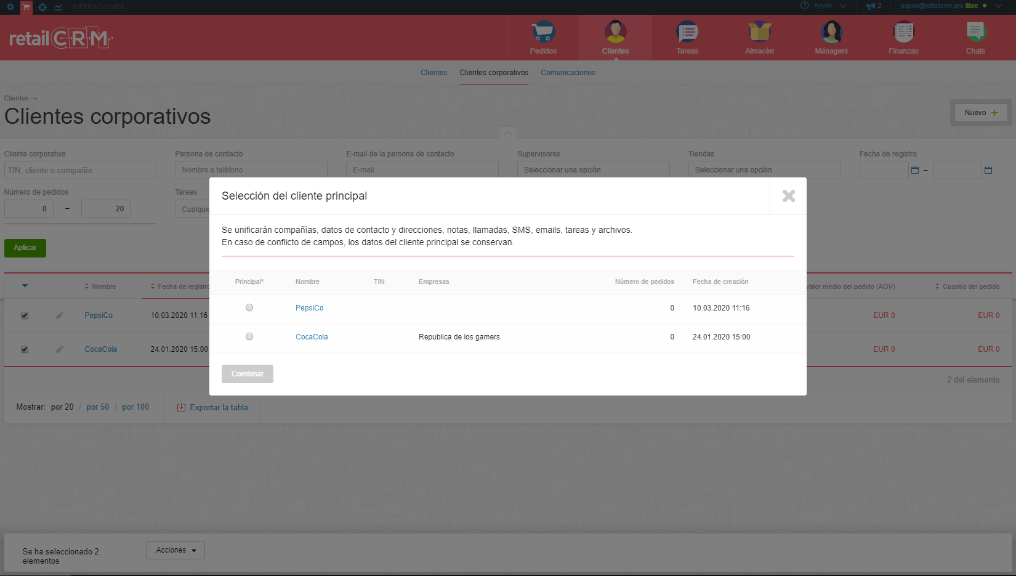Switch to Clientes corporativos tab
The height and width of the screenshot is (576, 1016).
tap(494, 73)
